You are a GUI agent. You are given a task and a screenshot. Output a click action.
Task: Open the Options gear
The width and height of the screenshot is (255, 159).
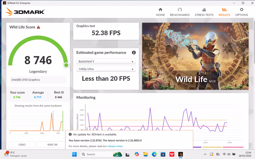[241, 12]
